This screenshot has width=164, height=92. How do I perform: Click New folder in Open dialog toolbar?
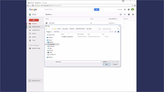(x=56, y=32)
